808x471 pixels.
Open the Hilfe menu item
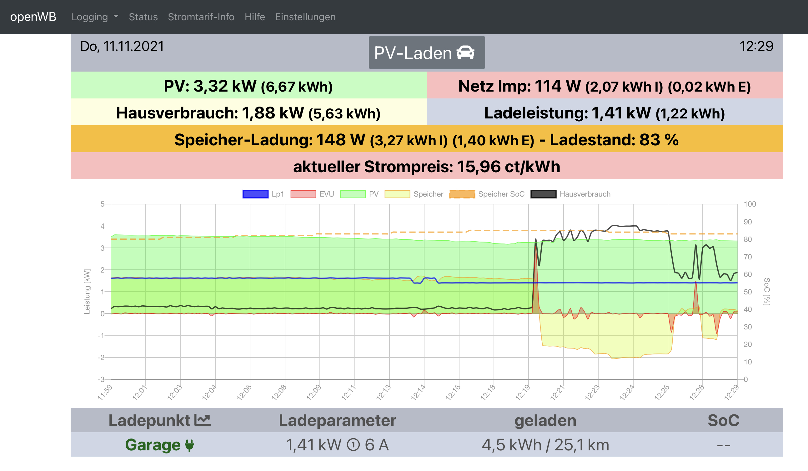[254, 17]
